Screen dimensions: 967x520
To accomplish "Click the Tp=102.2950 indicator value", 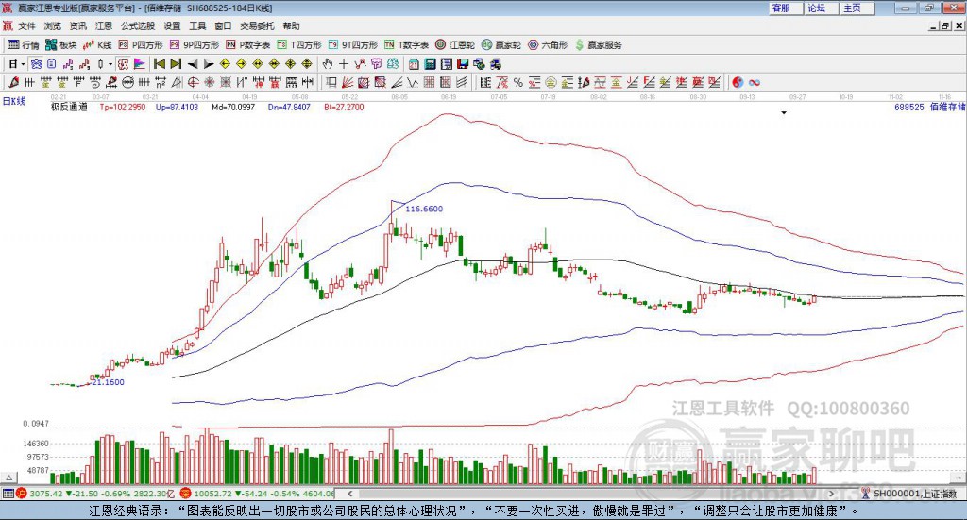I will pyautogui.click(x=123, y=107).
